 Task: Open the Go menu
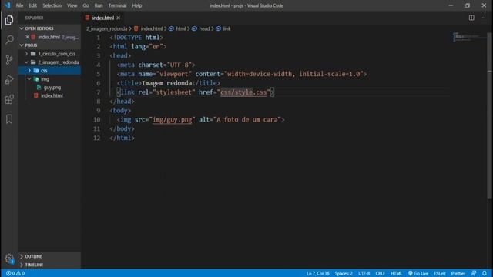[86, 5]
